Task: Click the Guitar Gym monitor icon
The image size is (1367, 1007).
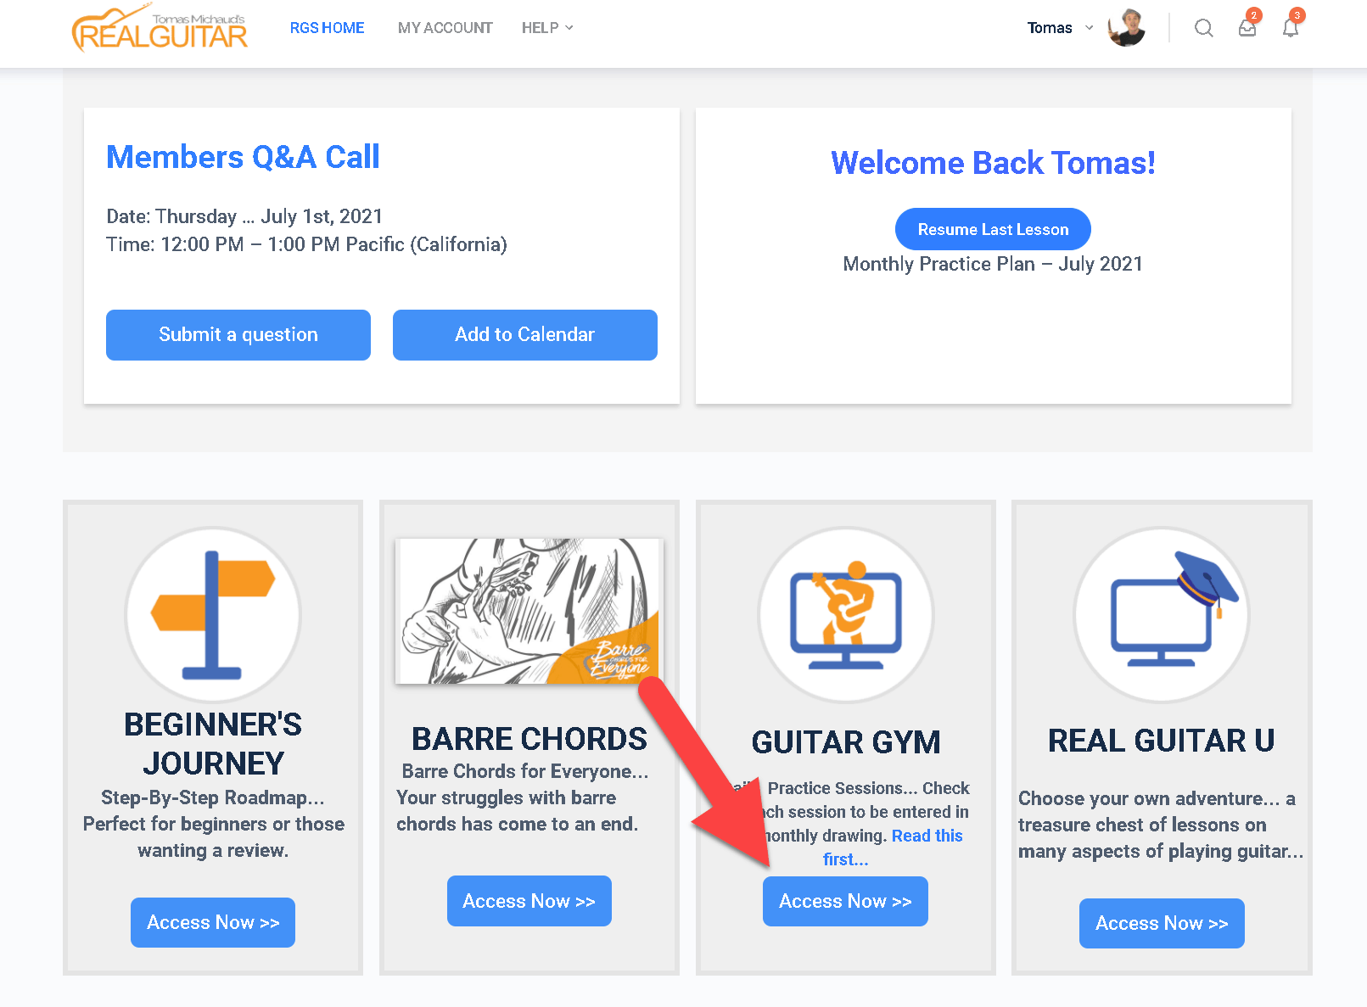Action: coord(846,615)
